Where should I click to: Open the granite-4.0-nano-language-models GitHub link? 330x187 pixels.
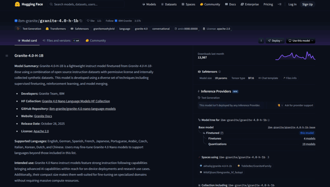pos(82,109)
